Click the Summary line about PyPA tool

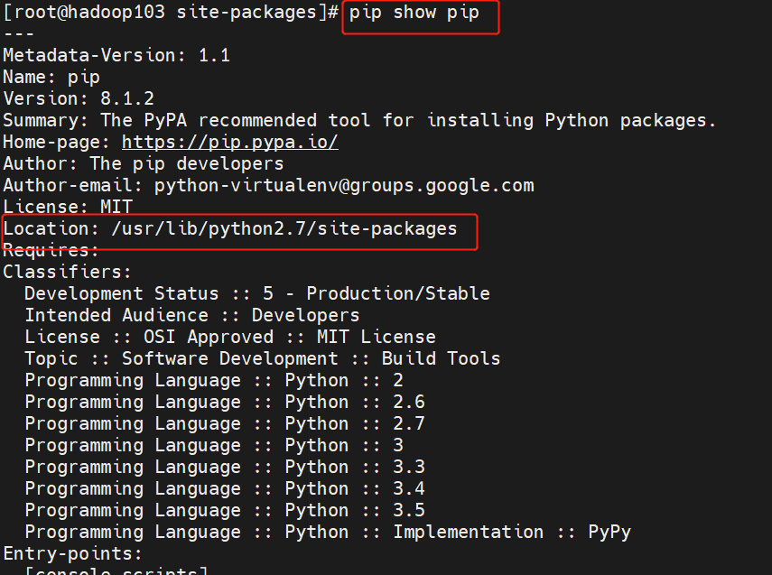click(x=359, y=120)
